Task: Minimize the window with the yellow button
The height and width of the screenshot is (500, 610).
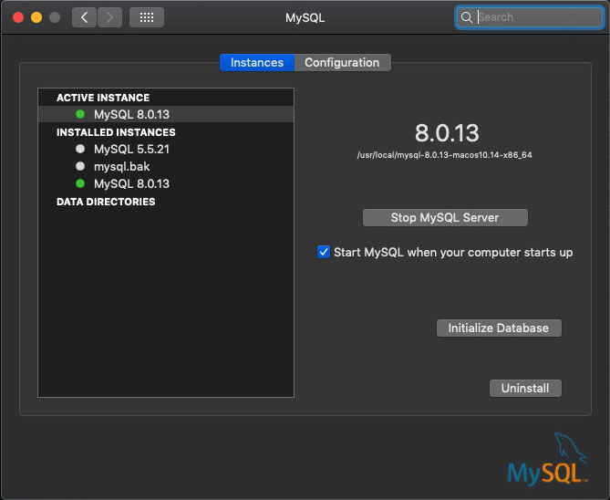Action: pos(36,17)
